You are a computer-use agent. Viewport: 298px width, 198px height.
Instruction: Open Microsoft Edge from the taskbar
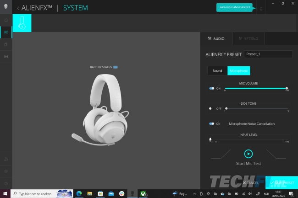(79, 193)
